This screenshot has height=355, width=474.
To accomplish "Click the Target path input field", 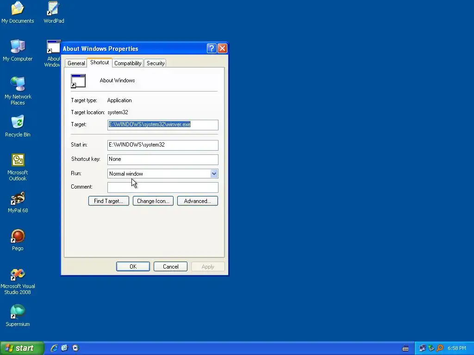I will 162,125.
